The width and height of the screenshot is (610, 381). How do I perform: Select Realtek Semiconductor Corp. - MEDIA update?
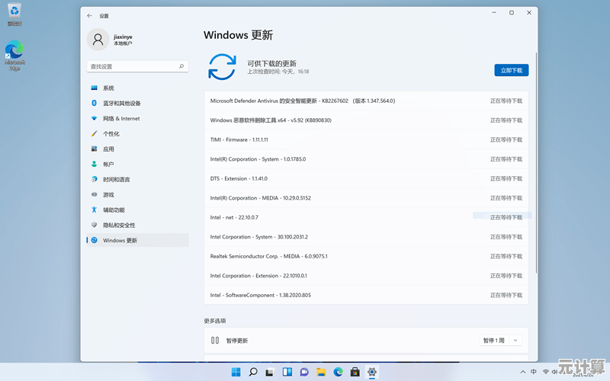(366, 256)
